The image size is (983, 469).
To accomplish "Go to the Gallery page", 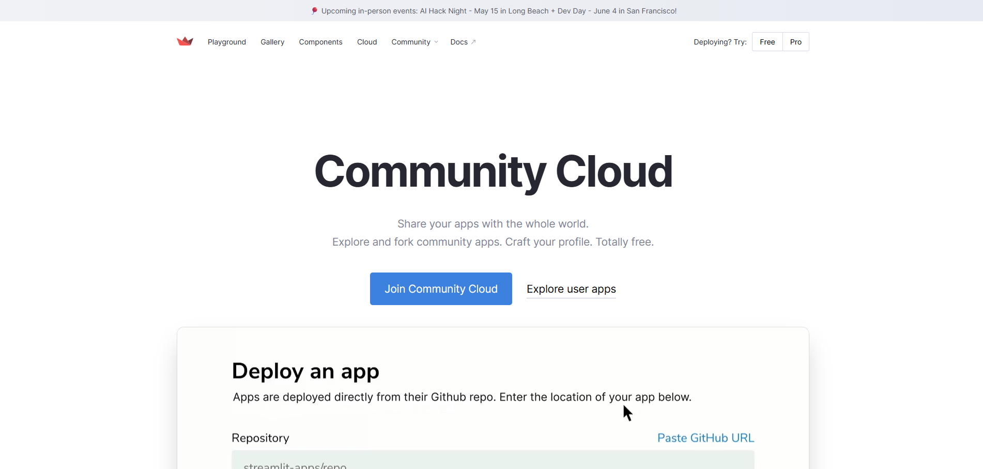I will click(272, 42).
